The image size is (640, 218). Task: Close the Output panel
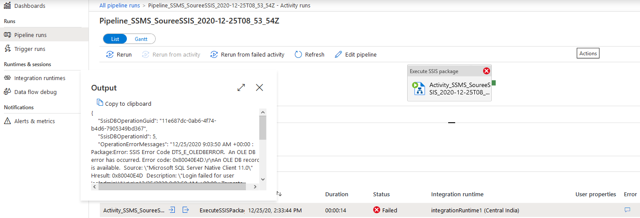coord(259,87)
